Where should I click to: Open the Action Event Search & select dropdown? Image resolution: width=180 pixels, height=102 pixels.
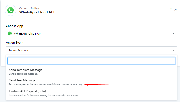click(91, 50)
